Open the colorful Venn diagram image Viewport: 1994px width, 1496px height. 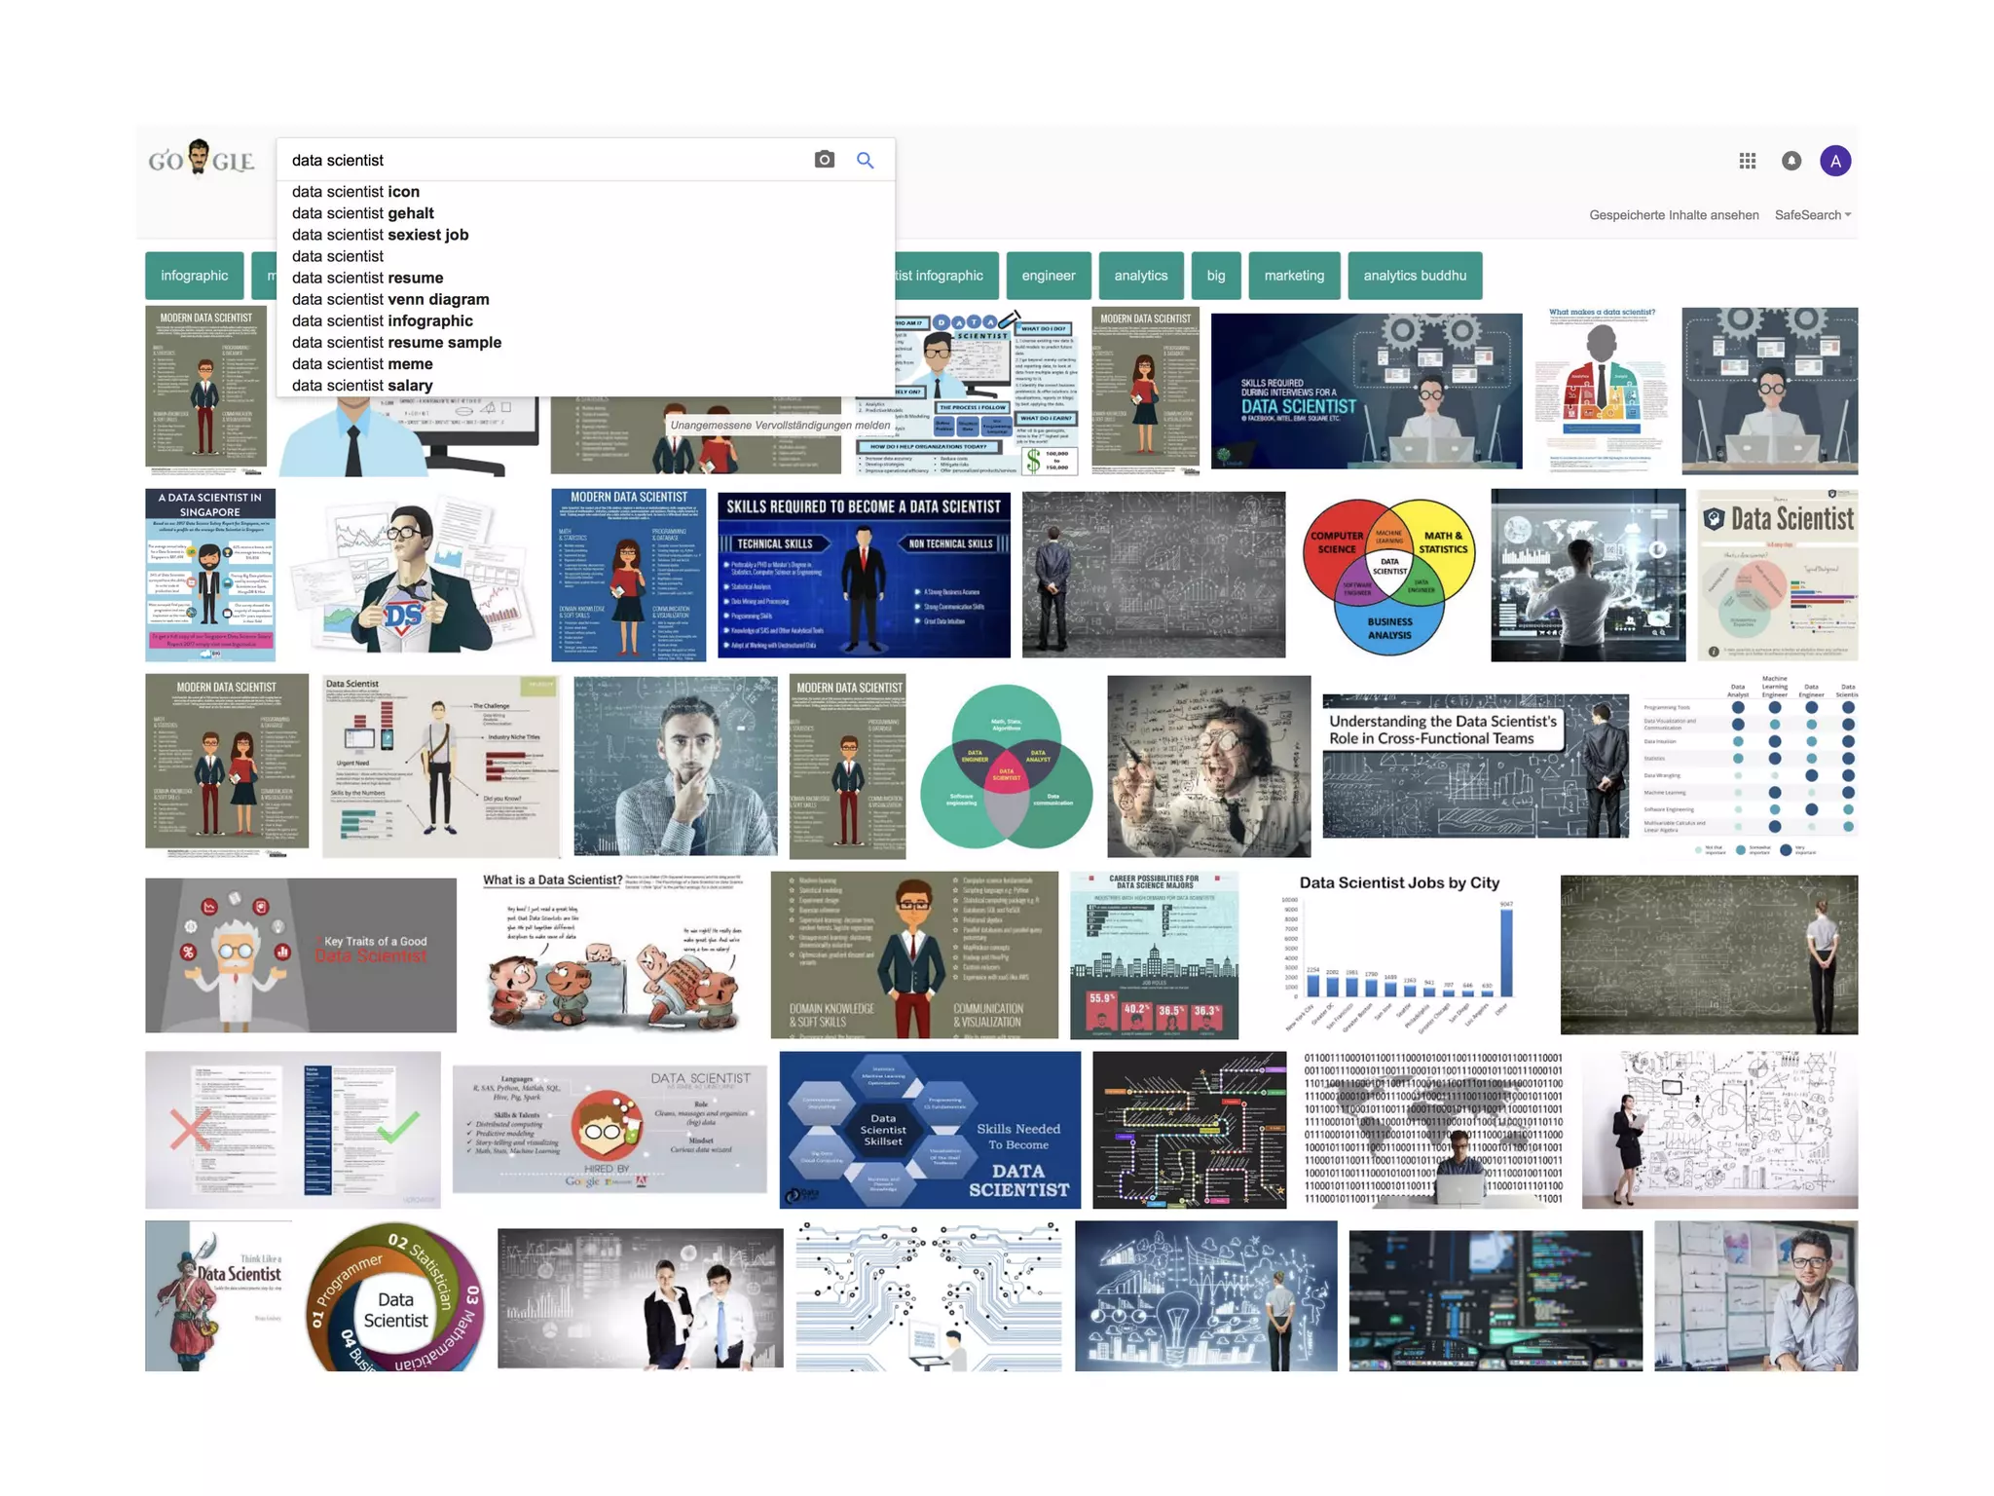click(x=1388, y=575)
